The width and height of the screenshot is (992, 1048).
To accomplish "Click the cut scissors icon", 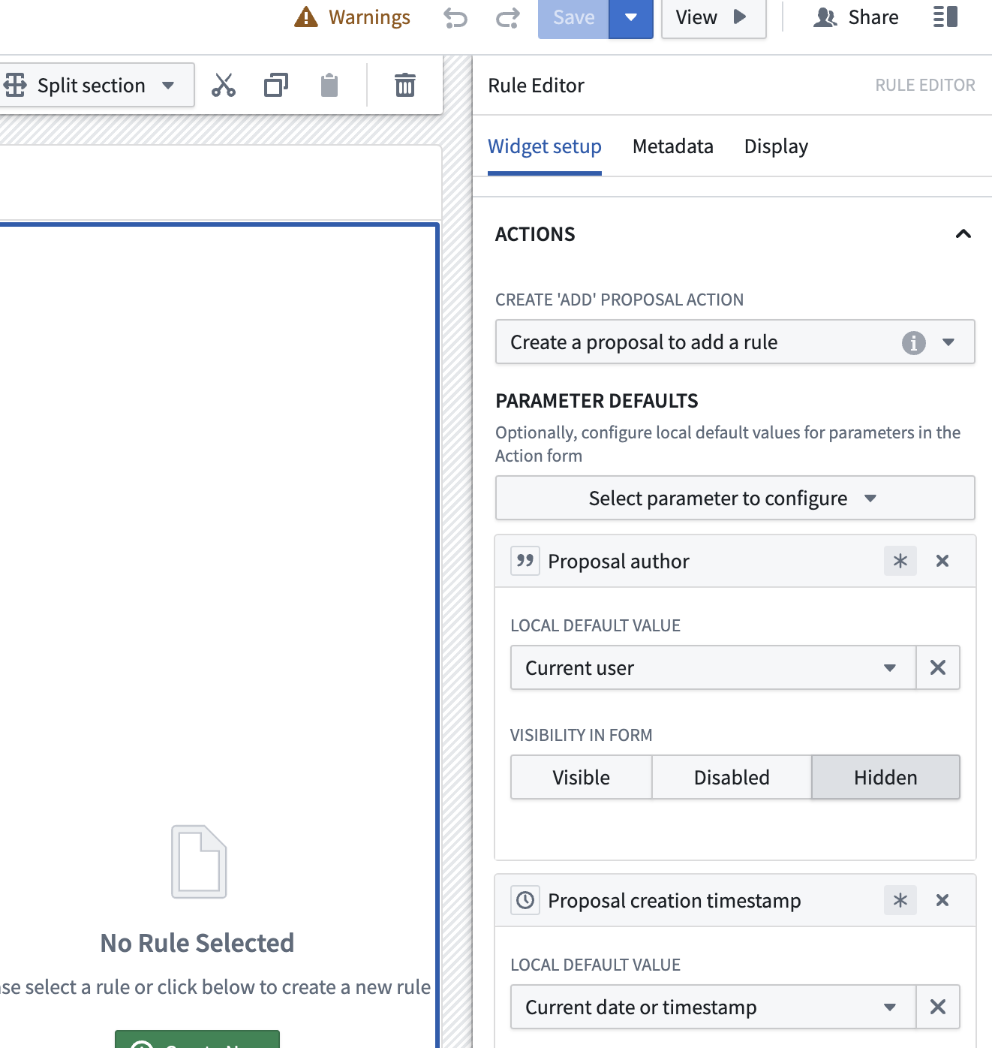I will tap(223, 85).
